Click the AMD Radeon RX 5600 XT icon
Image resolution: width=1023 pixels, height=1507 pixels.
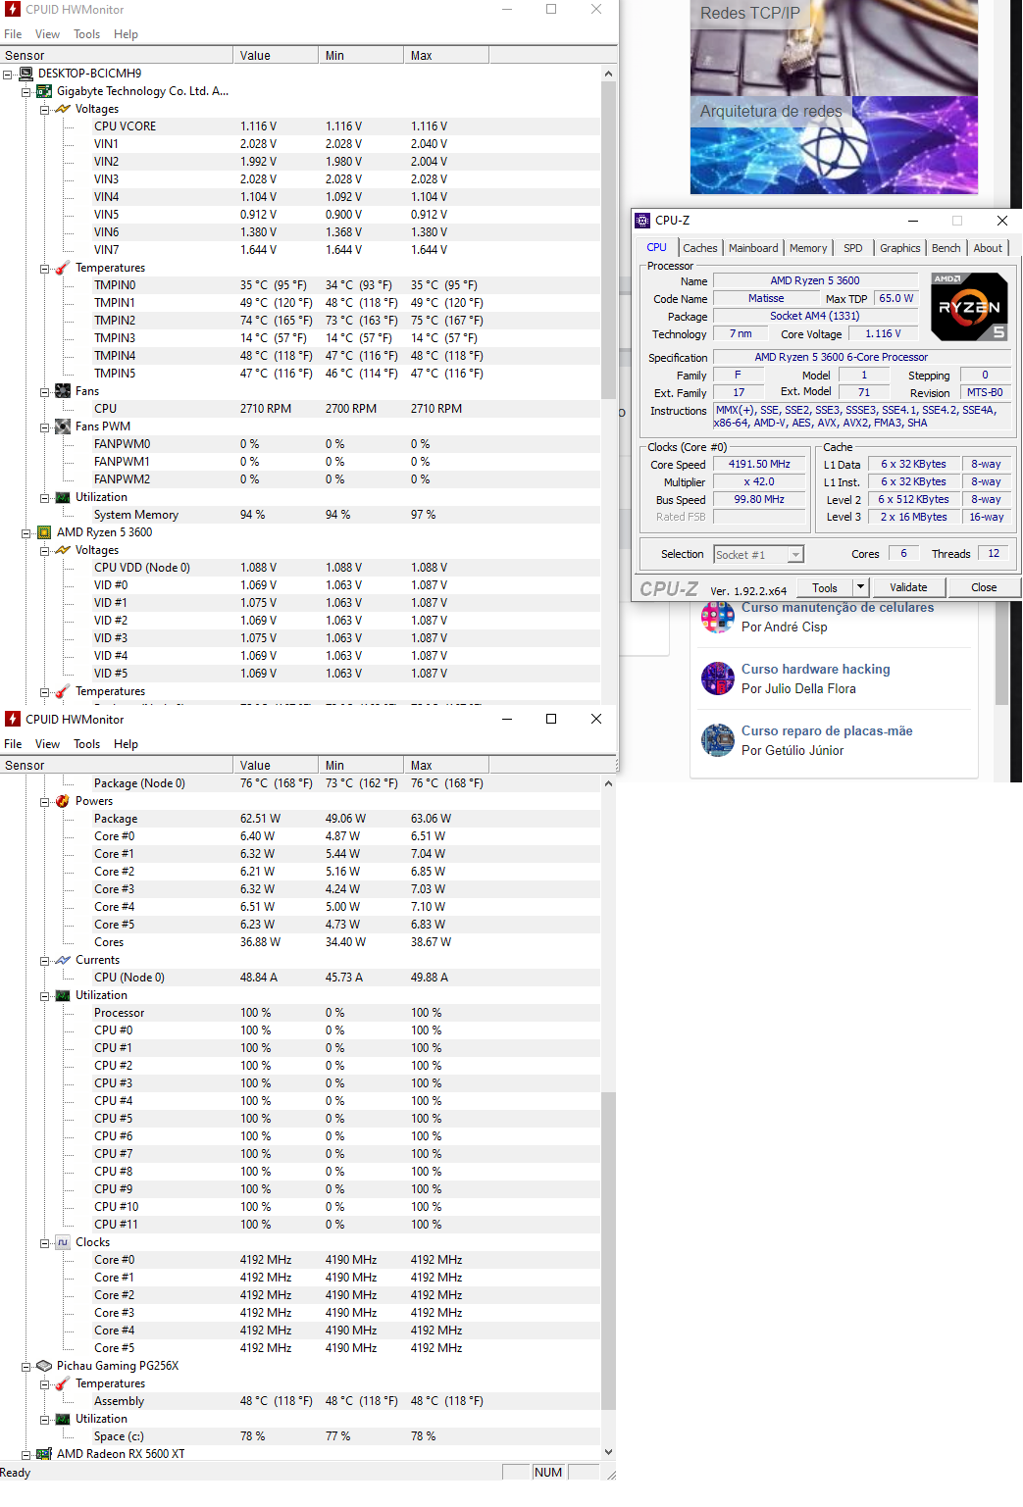(44, 1454)
